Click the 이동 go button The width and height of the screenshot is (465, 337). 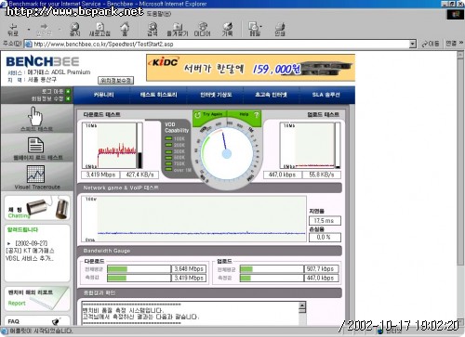pyautogui.click(x=431, y=44)
